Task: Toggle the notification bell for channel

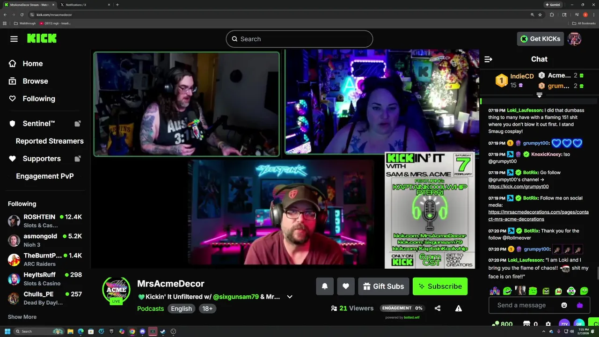Action: [325, 286]
